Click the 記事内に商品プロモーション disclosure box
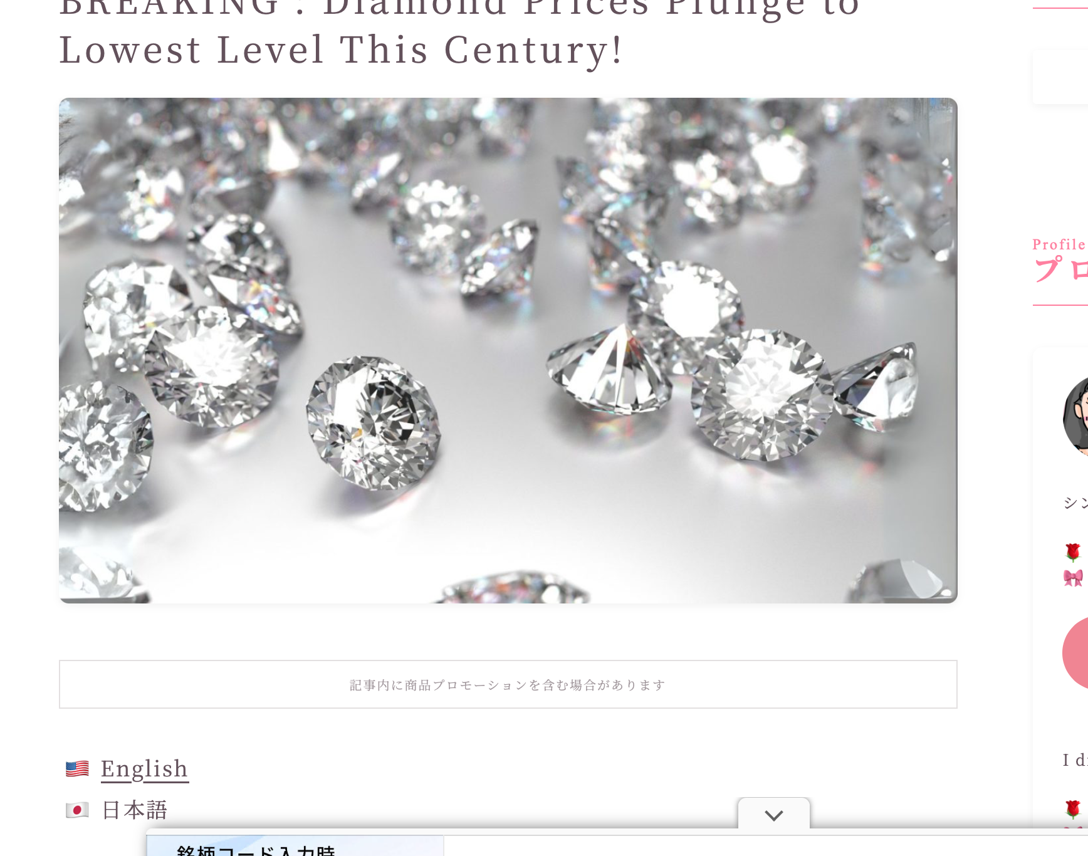The height and width of the screenshot is (856, 1088). [508, 684]
